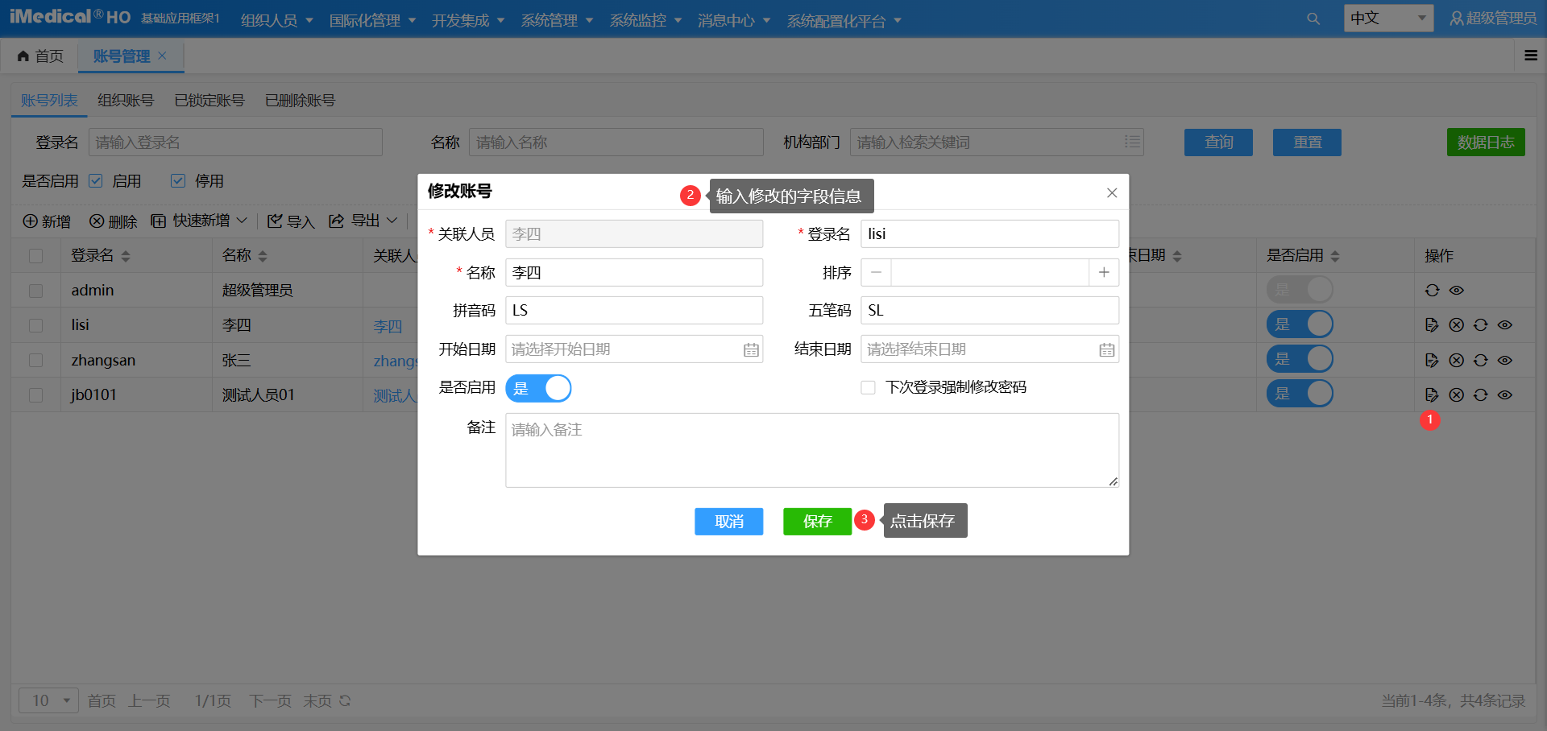The image size is (1547, 731).
Task: Expand the 开发集成 menu
Action: click(468, 20)
